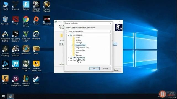Open the FIFA19 desktop icon
The width and height of the screenshot is (177, 99).
click(15, 65)
